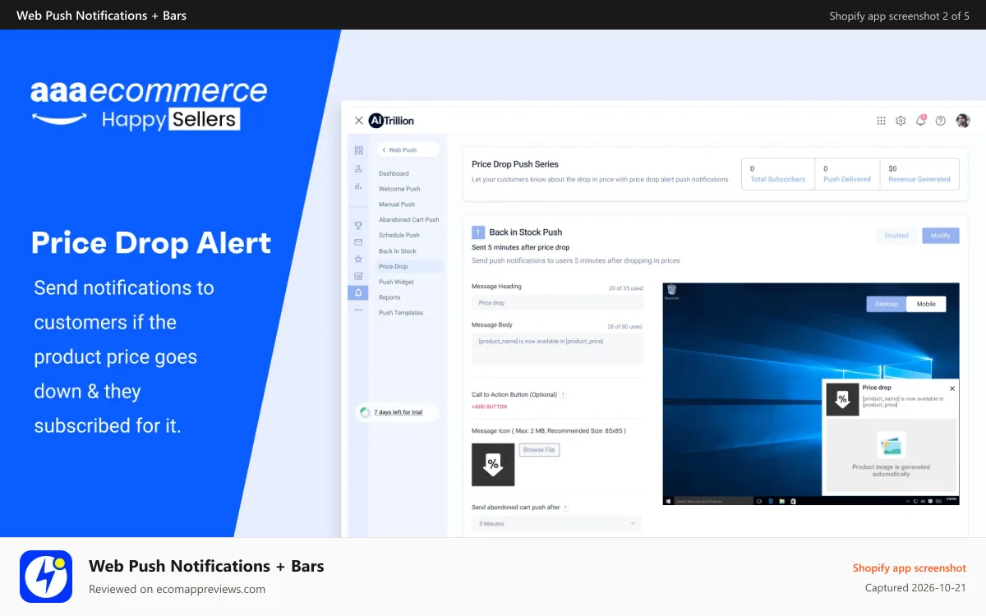Viewport: 986px width, 616px height.
Task: Open help question mark icon in header
Action: [x=941, y=121]
